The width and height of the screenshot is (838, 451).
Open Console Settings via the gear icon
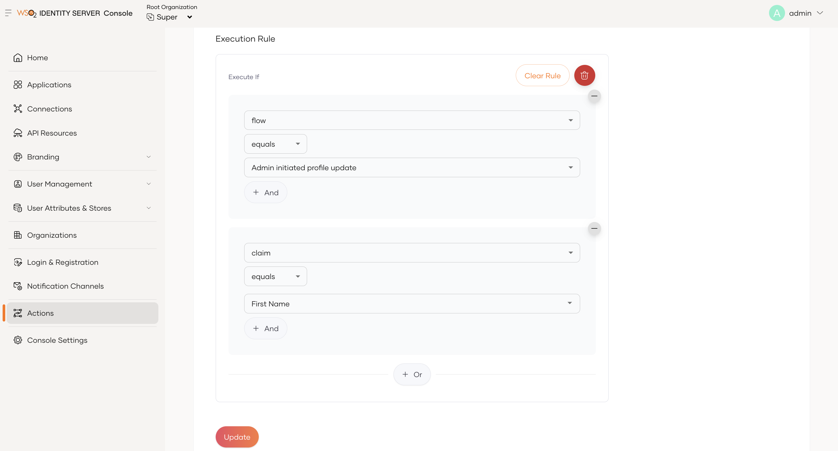tap(18, 340)
